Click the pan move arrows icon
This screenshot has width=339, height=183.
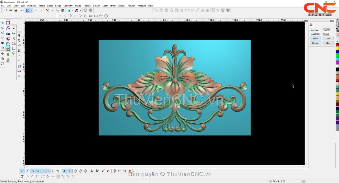point(3,54)
